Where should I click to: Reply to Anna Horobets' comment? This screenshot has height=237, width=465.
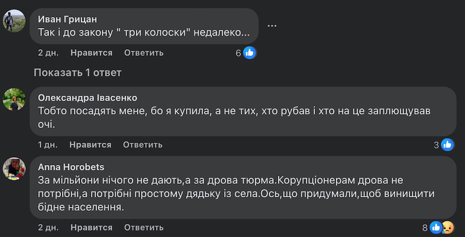pyautogui.click(x=144, y=228)
